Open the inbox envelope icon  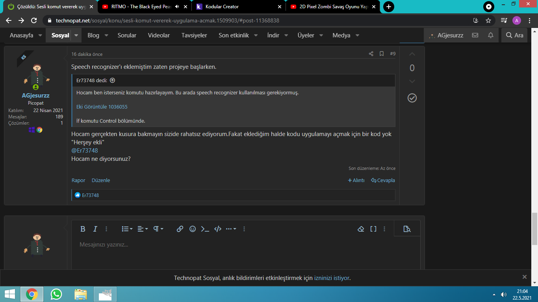(475, 35)
